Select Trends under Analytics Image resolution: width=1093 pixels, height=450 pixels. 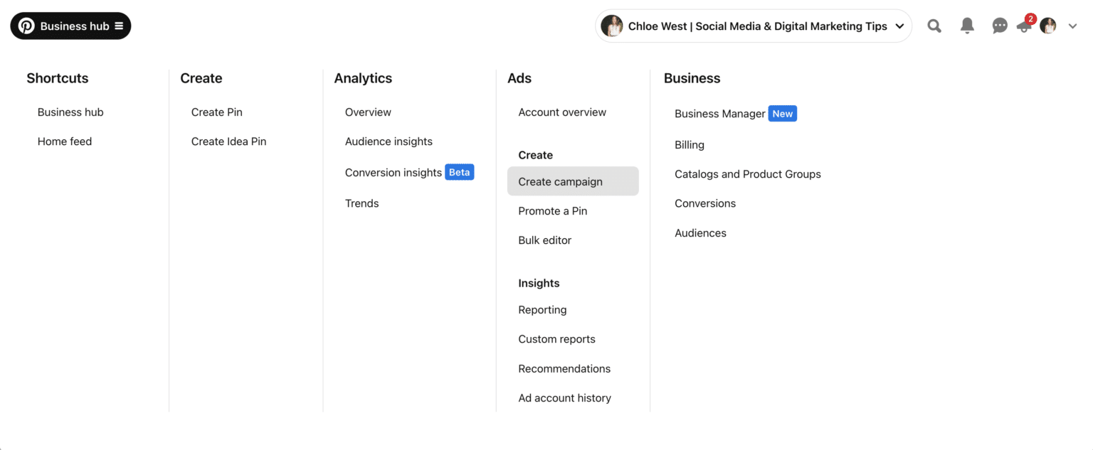click(361, 203)
